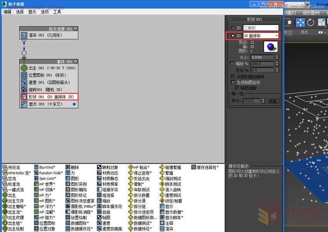Select the 脚本测试 icon in depot
Image resolution: width=328 pixels, height=232 pixels.
[x=163, y=184]
